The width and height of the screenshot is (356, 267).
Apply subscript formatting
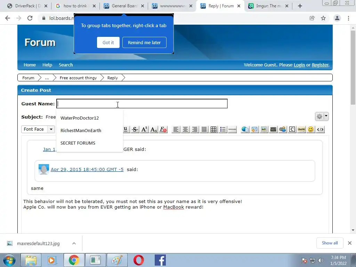[x=154, y=129]
